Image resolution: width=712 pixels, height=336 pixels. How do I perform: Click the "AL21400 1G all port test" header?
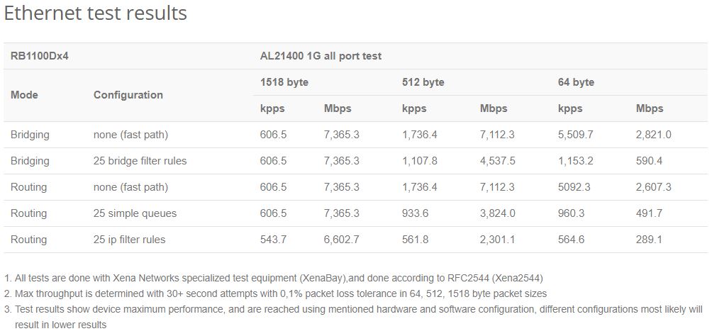321,56
